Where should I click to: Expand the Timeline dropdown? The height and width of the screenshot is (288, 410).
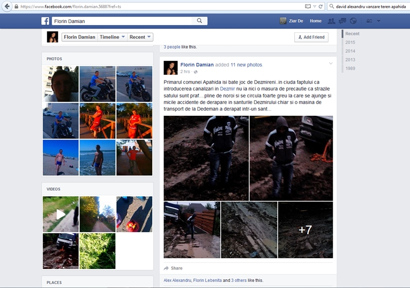[113, 37]
